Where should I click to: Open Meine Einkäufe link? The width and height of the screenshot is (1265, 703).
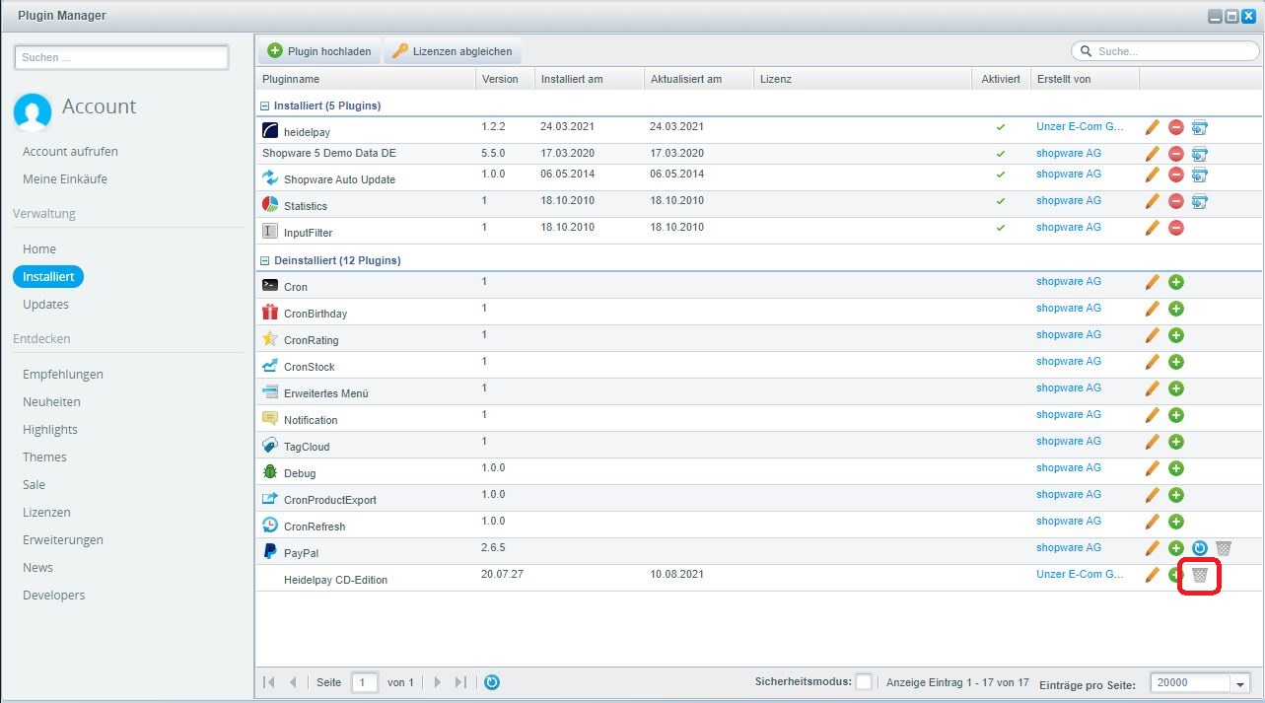pyautogui.click(x=65, y=179)
